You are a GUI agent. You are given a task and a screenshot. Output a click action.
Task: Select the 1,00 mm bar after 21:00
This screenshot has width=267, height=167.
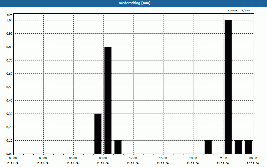tap(228, 87)
